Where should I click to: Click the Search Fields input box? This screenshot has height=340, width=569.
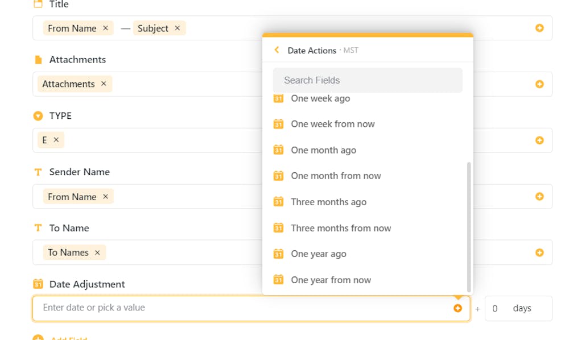click(x=367, y=80)
